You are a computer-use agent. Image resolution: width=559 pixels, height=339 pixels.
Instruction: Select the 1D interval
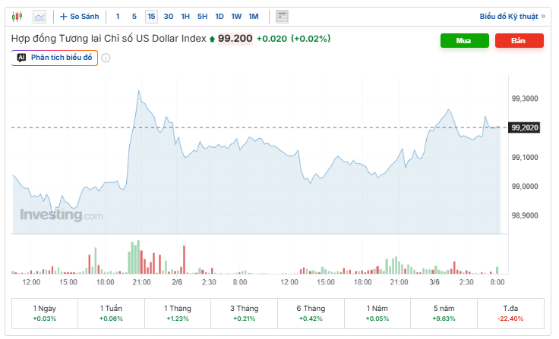219,17
